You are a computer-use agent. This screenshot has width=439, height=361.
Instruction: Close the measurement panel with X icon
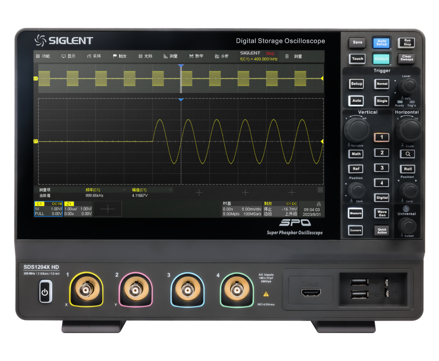coord(320,190)
